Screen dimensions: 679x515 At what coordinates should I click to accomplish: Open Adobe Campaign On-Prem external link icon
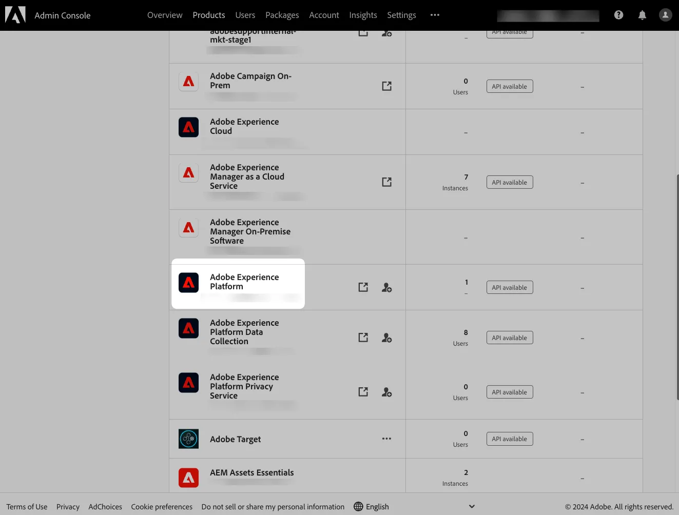386,86
